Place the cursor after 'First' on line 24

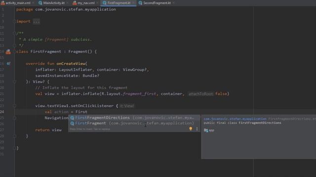pyautogui.click(x=87, y=112)
